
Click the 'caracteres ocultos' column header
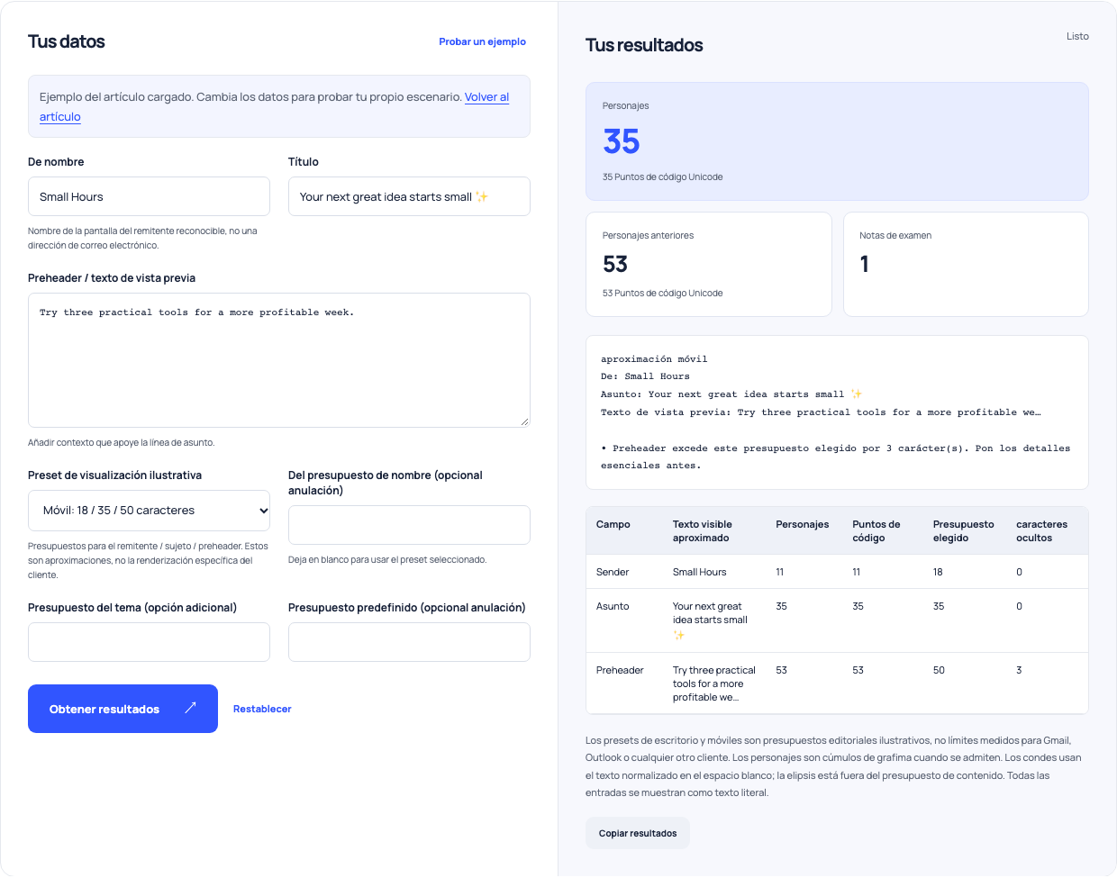(1041, 531)
